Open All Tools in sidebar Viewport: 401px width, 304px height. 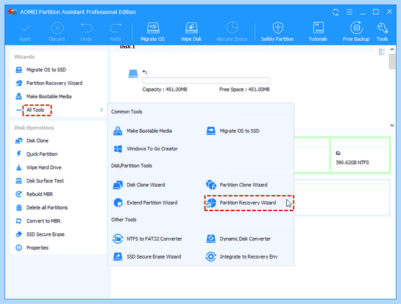(35, 110)
